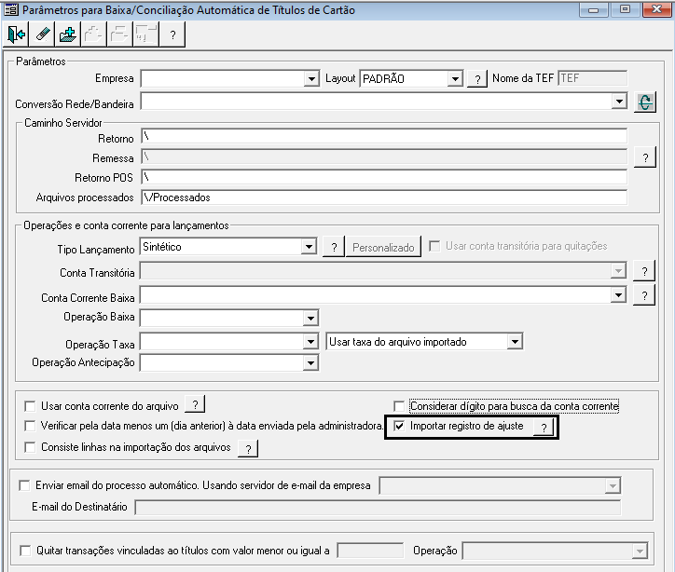Viewport: 675px width, 572px height.
Task: Click help button for Consiste linhas na importação
Action: pyautogui.click(x=248, y=449)
